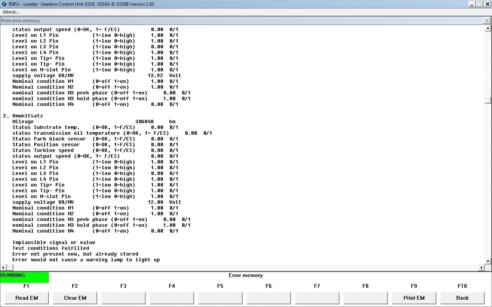Click supply voltage 12.00 Volt line

point(97,202)
